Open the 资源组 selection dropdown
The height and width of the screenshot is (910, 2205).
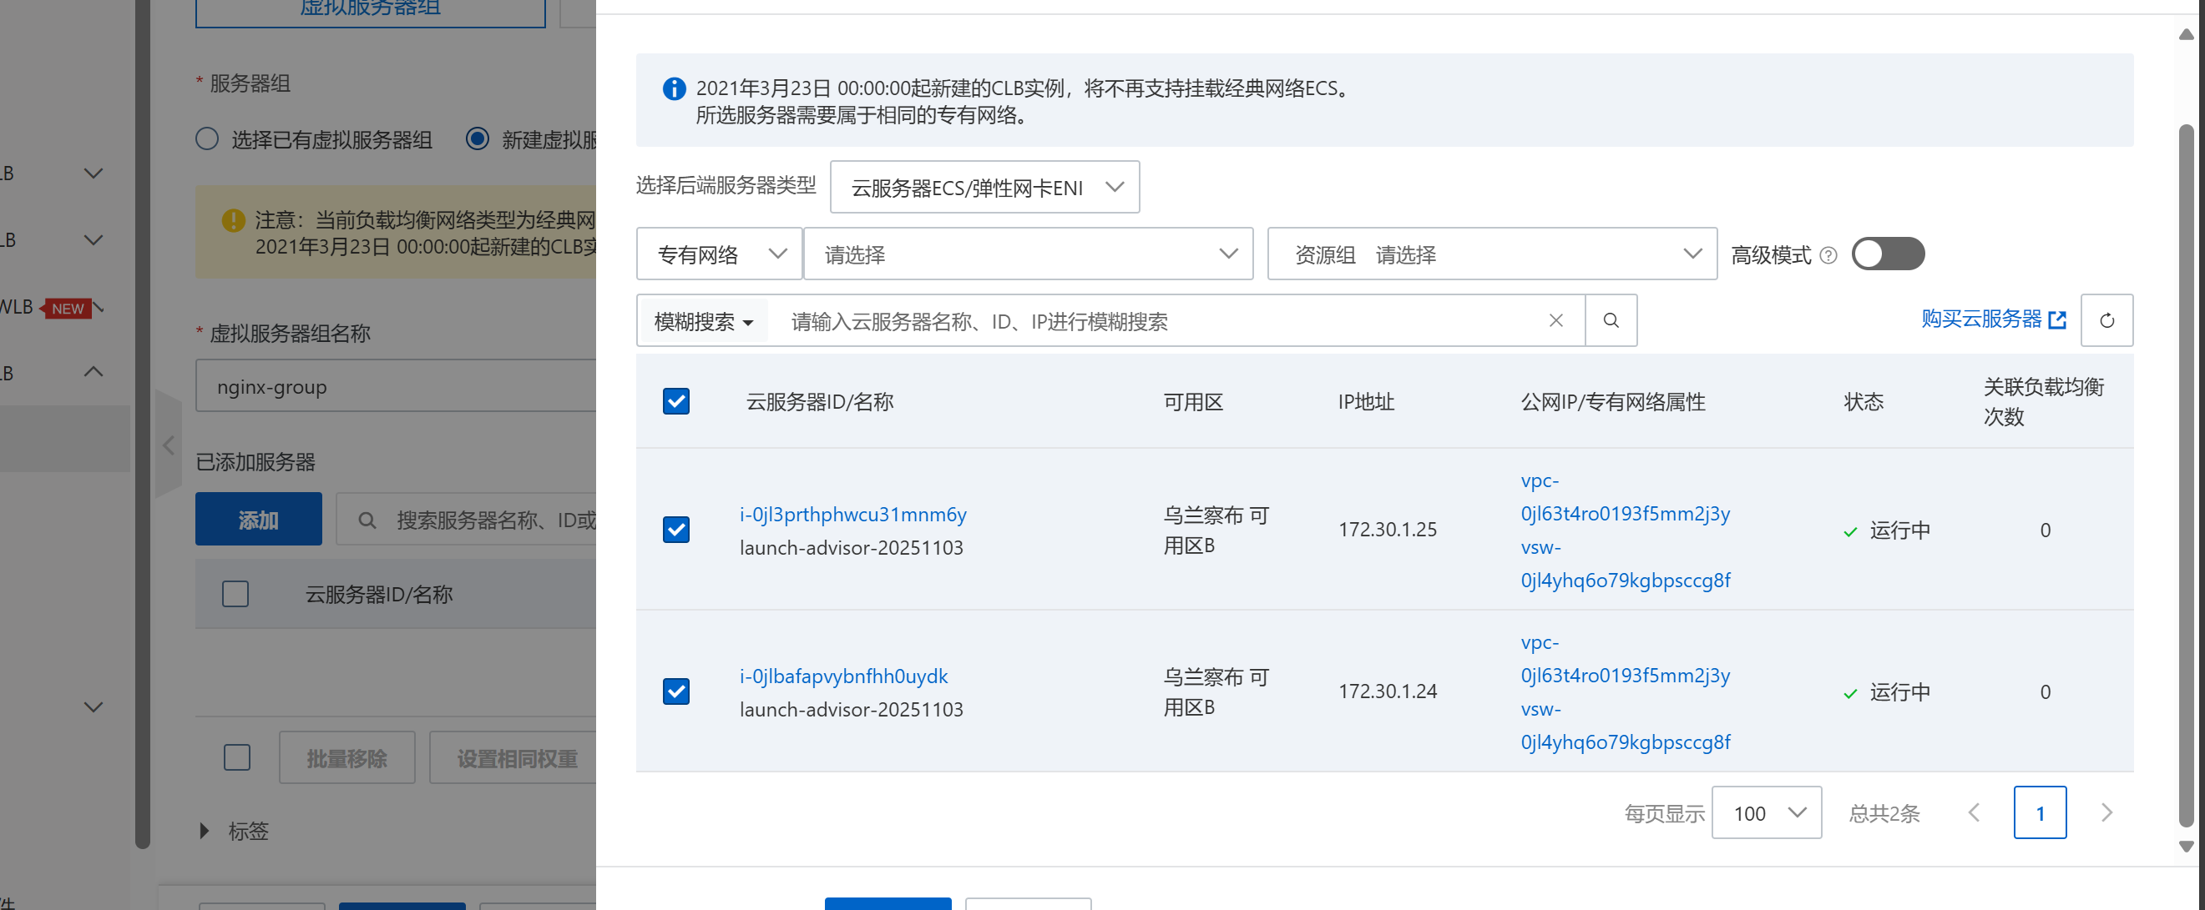(x=1491, y=254)
